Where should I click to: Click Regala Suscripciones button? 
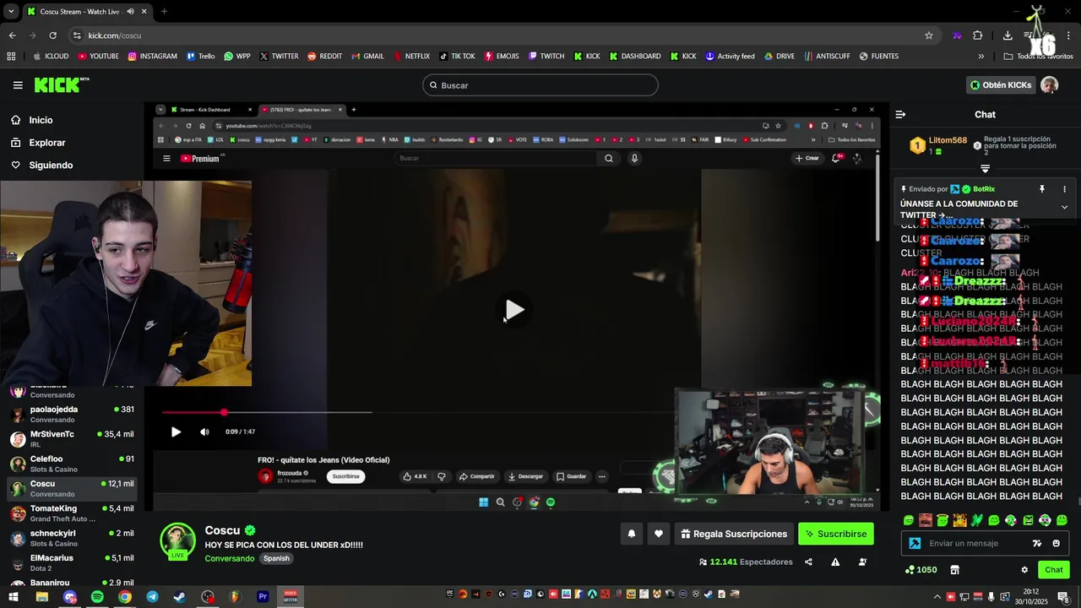pos(734,534)
